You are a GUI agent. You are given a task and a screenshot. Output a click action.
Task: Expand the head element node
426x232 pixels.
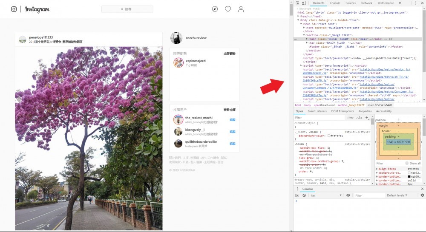click(298, 16)
